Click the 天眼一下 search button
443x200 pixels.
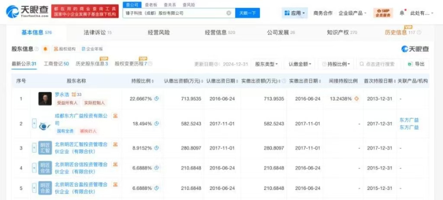(248, 13)
